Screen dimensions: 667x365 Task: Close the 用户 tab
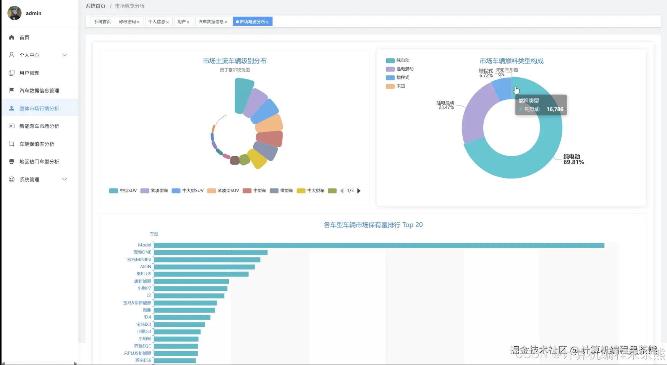[188, 22]
